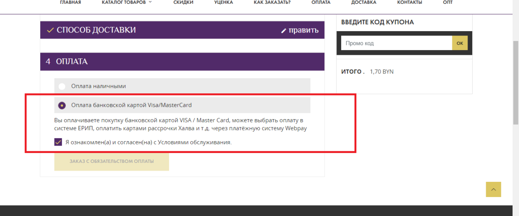Select the Оплата наличными radio button
This screenshot has height=216, width=519.
62,86
